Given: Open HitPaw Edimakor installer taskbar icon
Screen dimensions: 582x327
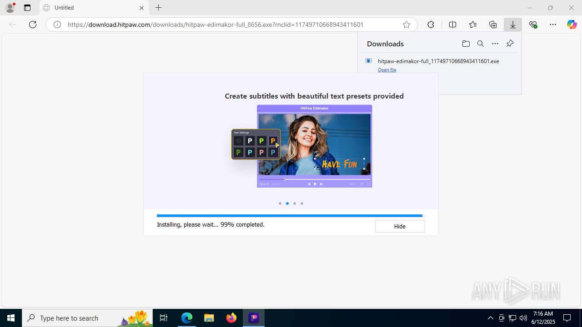Looking at the screenshot, I should click(x=254, y=318).
